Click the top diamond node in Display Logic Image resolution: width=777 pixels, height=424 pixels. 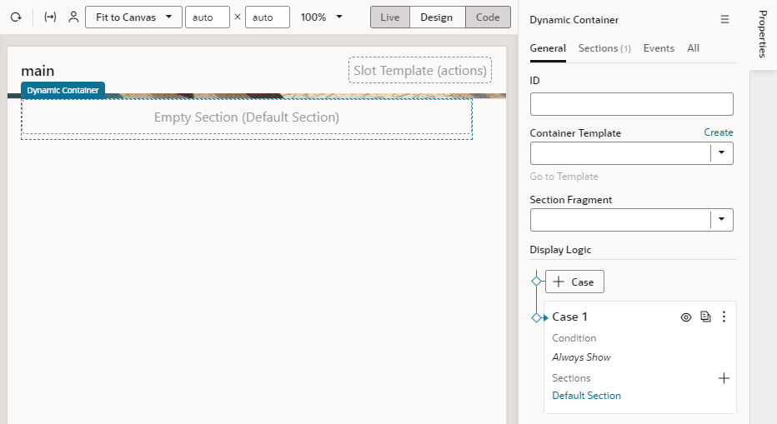click(x=536, y=282)
